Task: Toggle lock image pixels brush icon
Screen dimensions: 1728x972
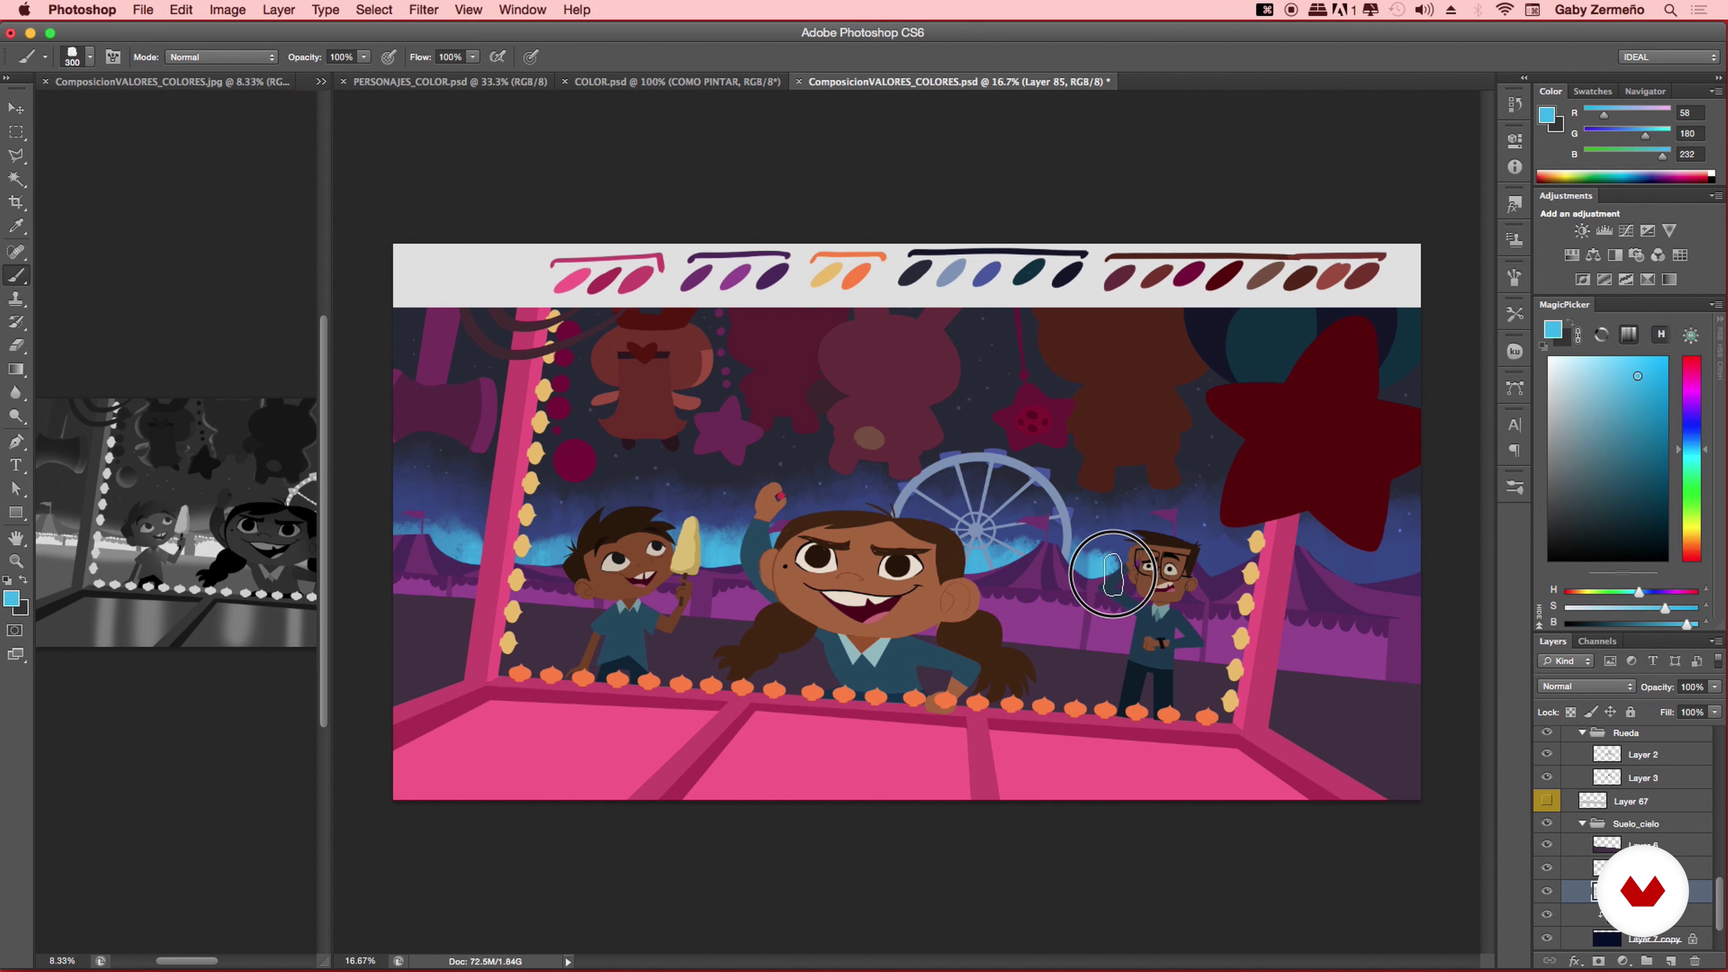Action: 1590,712
